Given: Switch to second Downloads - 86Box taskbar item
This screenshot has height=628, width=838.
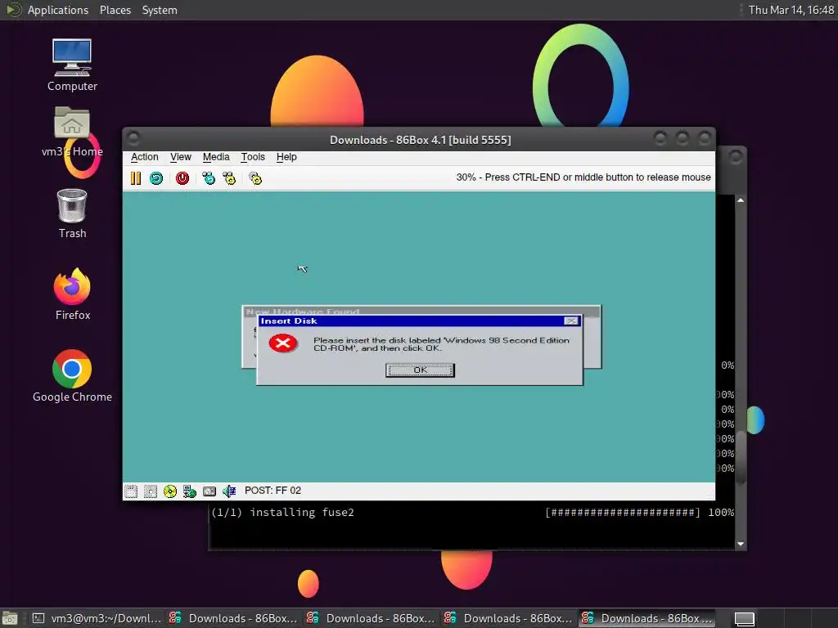Looking at the screenshot, I should (371, 619).
